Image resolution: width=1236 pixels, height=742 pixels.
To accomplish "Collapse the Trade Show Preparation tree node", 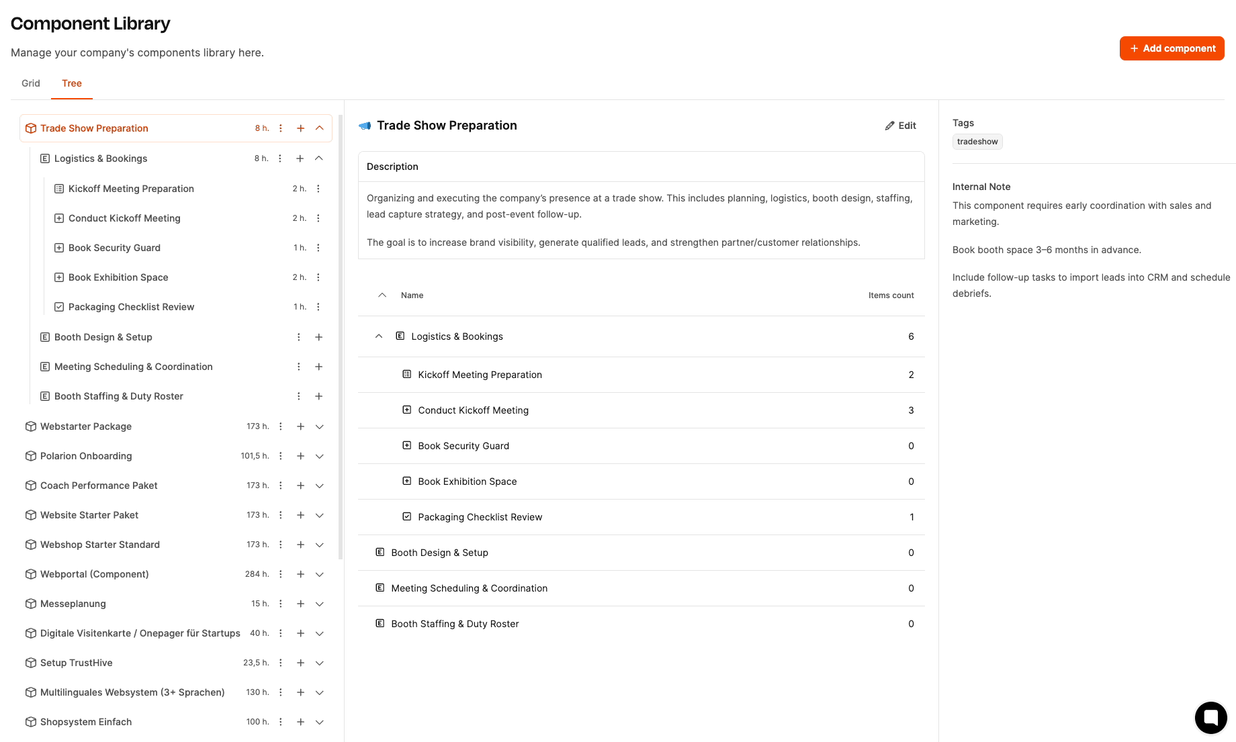I will (320, 128).
